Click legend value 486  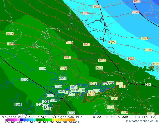[x=13, y=122]
